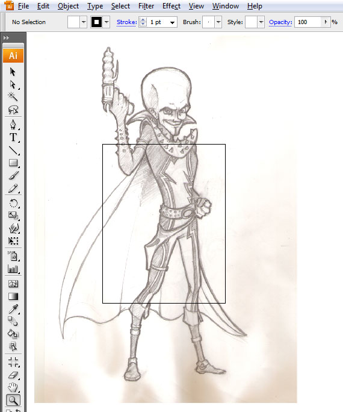Click the Brush preview box
Screen dimensions: 343x412
(x=209, y=22)
